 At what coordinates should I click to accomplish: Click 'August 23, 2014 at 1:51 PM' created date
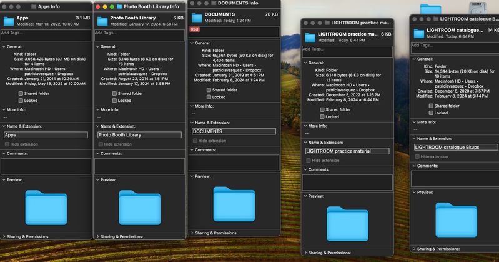coord(143,78)
